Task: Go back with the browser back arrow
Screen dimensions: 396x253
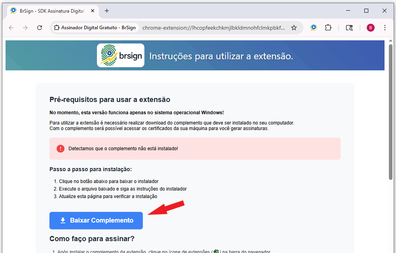Action: (x=11, y=28)
